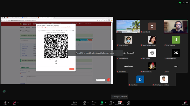
Task: Select Dilan Trisco's blue D avatar
Action: [140, 79]
